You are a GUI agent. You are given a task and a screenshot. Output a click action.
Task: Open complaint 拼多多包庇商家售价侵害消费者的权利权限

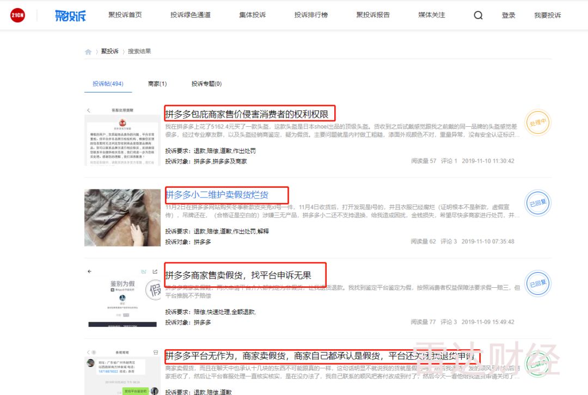pos(247,114)
